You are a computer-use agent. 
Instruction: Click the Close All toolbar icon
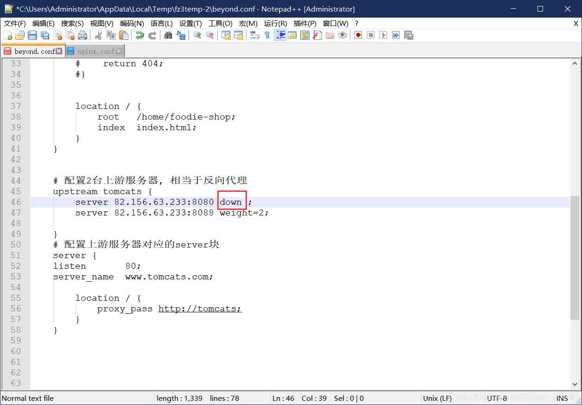tap(70, 35)
